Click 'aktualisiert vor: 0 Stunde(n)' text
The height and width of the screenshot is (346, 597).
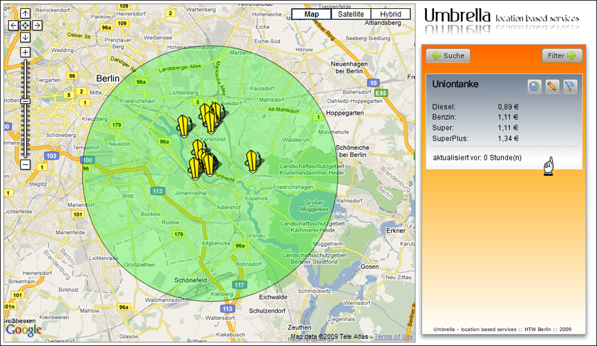click(x=477, y=158)
